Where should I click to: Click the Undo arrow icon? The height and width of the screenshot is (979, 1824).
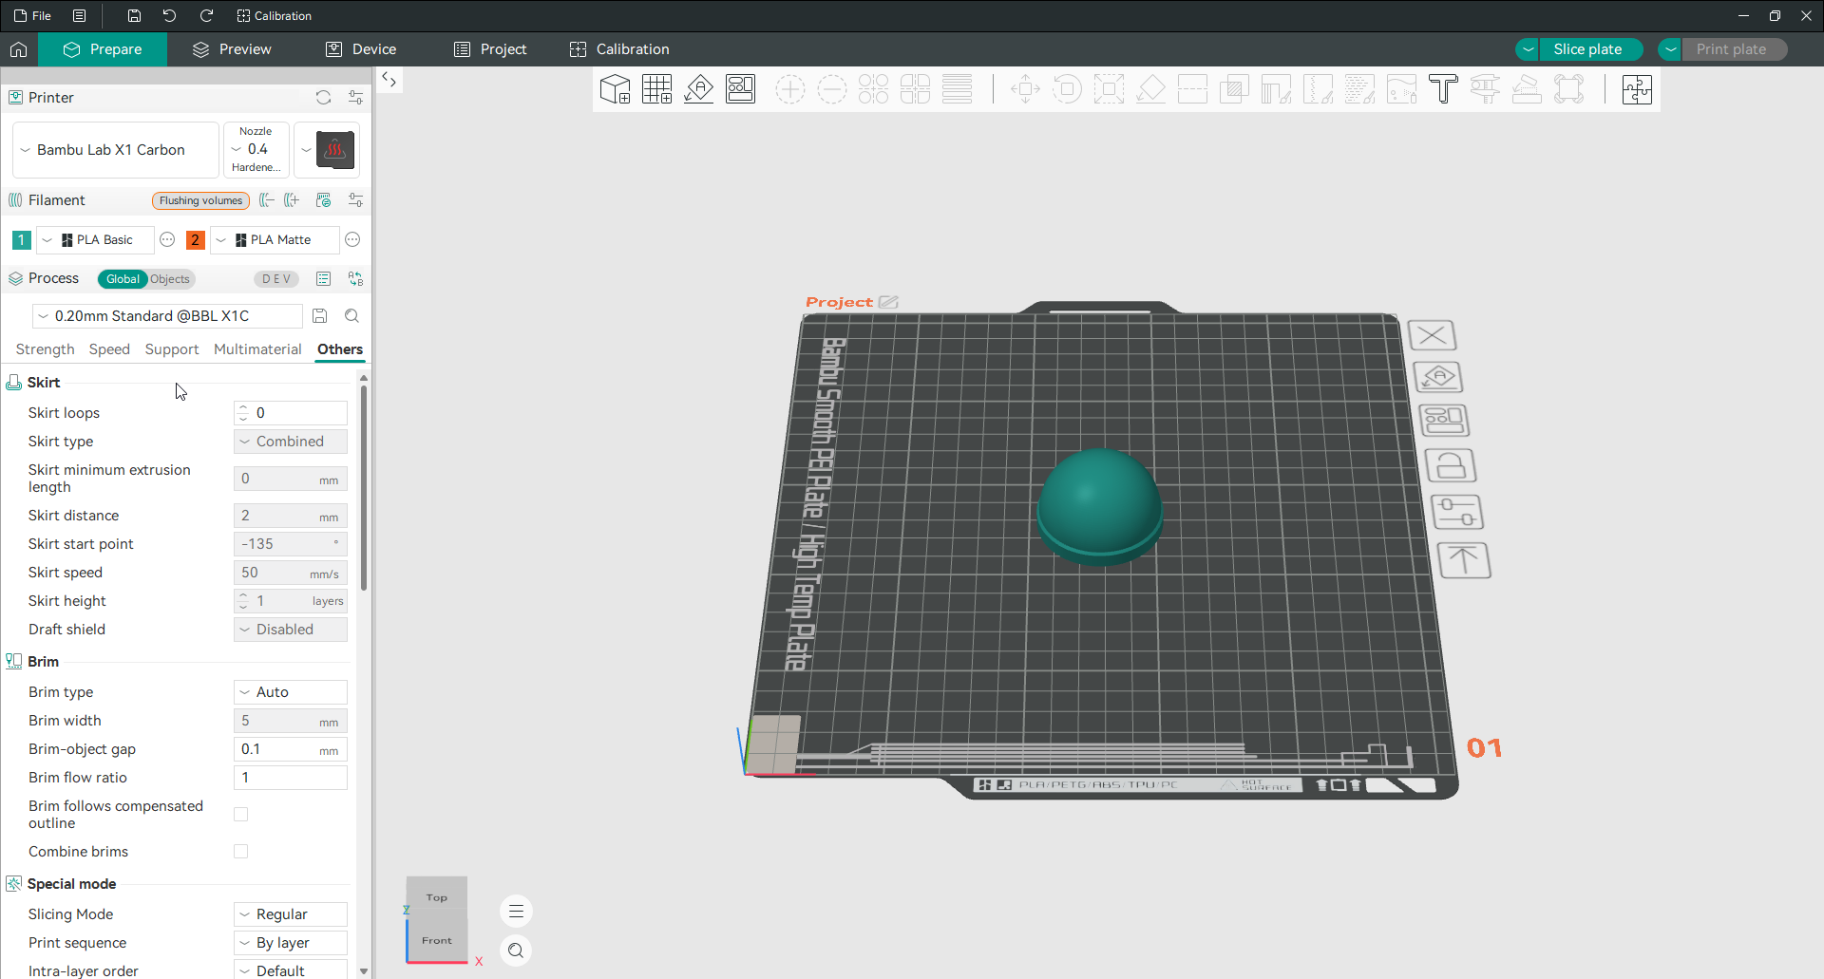[x=169, y=15]
